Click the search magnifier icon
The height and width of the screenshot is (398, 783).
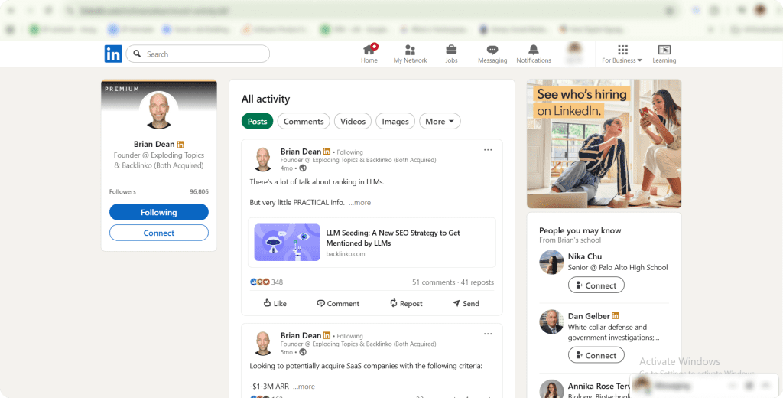pos(138,54)
